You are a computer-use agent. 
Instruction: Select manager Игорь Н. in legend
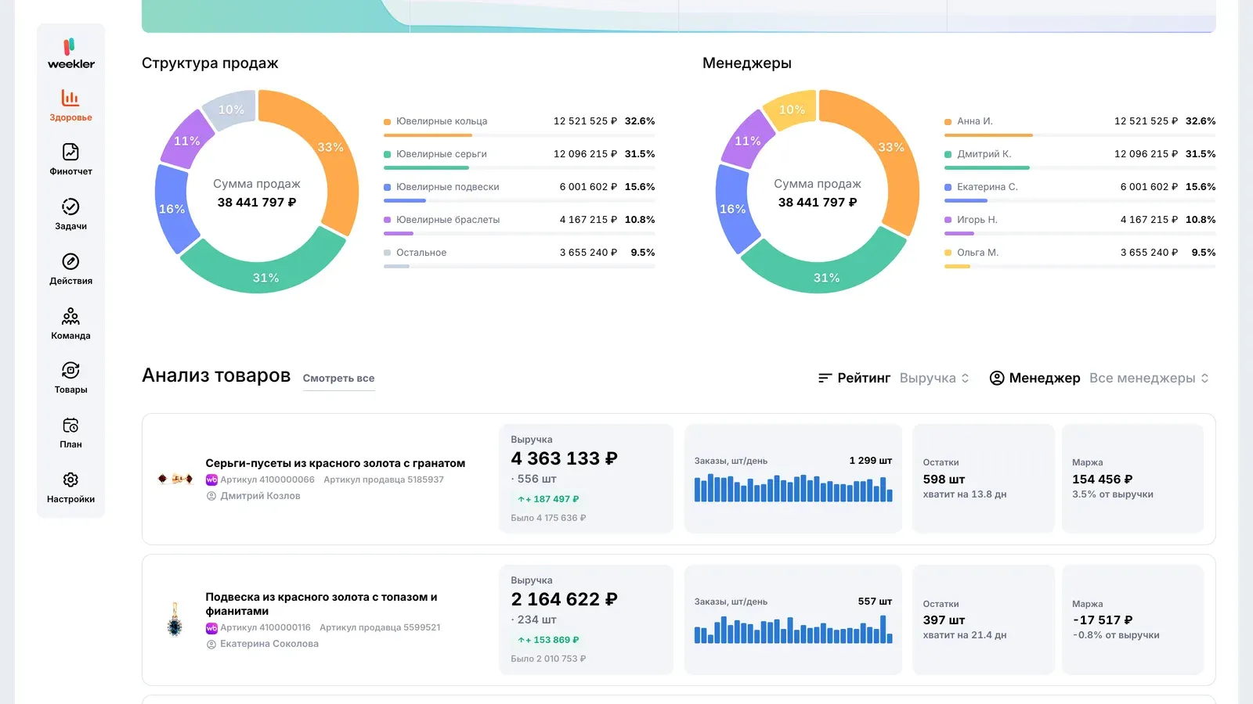1080,224
